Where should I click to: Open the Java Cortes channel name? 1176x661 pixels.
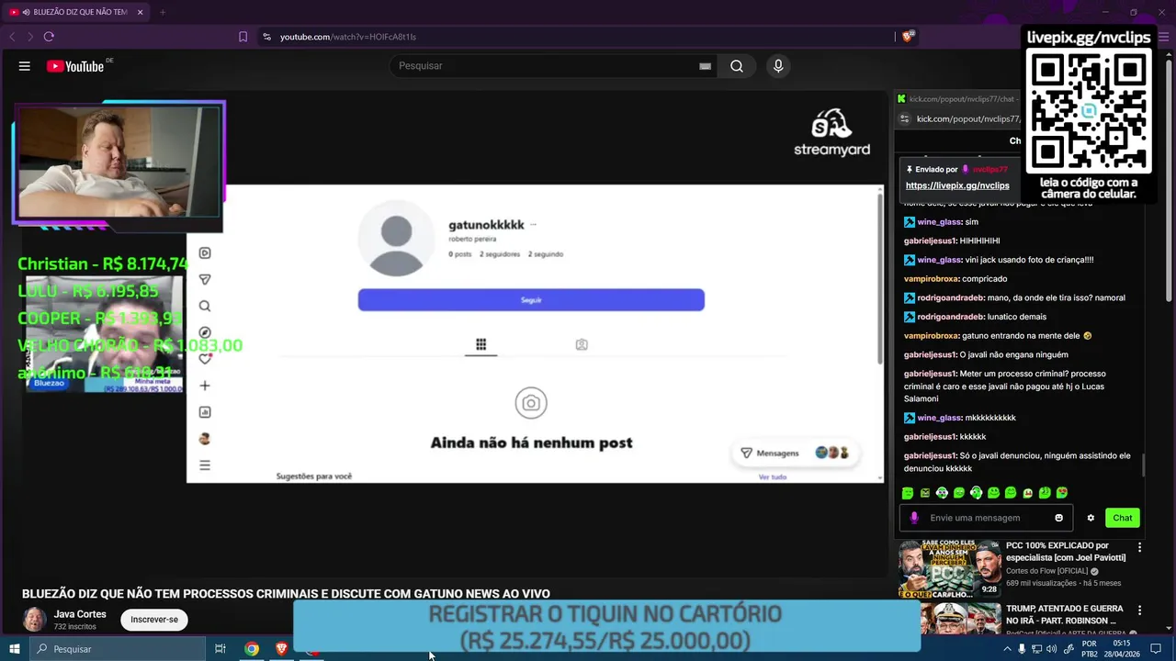(x=80, y=614)
